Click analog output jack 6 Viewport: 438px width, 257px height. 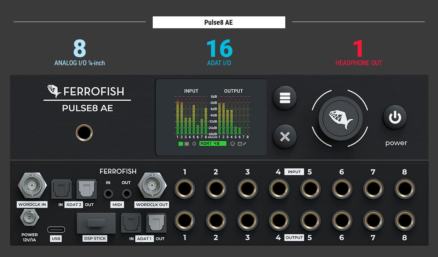pyautogui.click(x=342, y=221)
